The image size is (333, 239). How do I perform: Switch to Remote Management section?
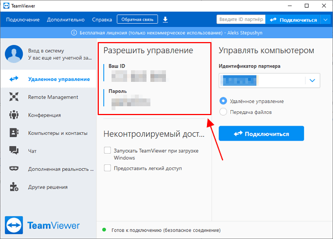click(49, 97)
